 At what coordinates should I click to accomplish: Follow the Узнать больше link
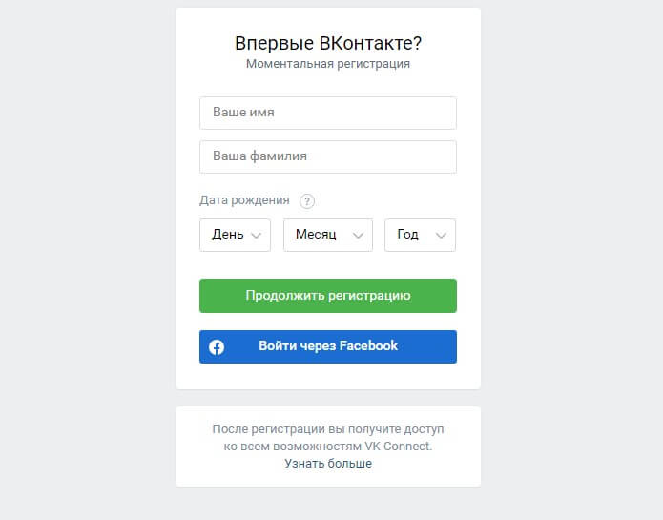[x=328, y=464]
